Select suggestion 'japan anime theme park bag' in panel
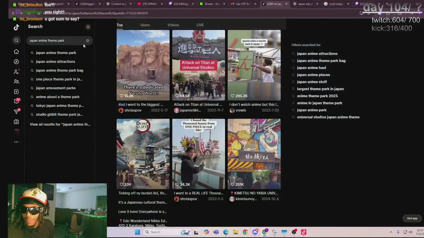 [x=59, y=70]
